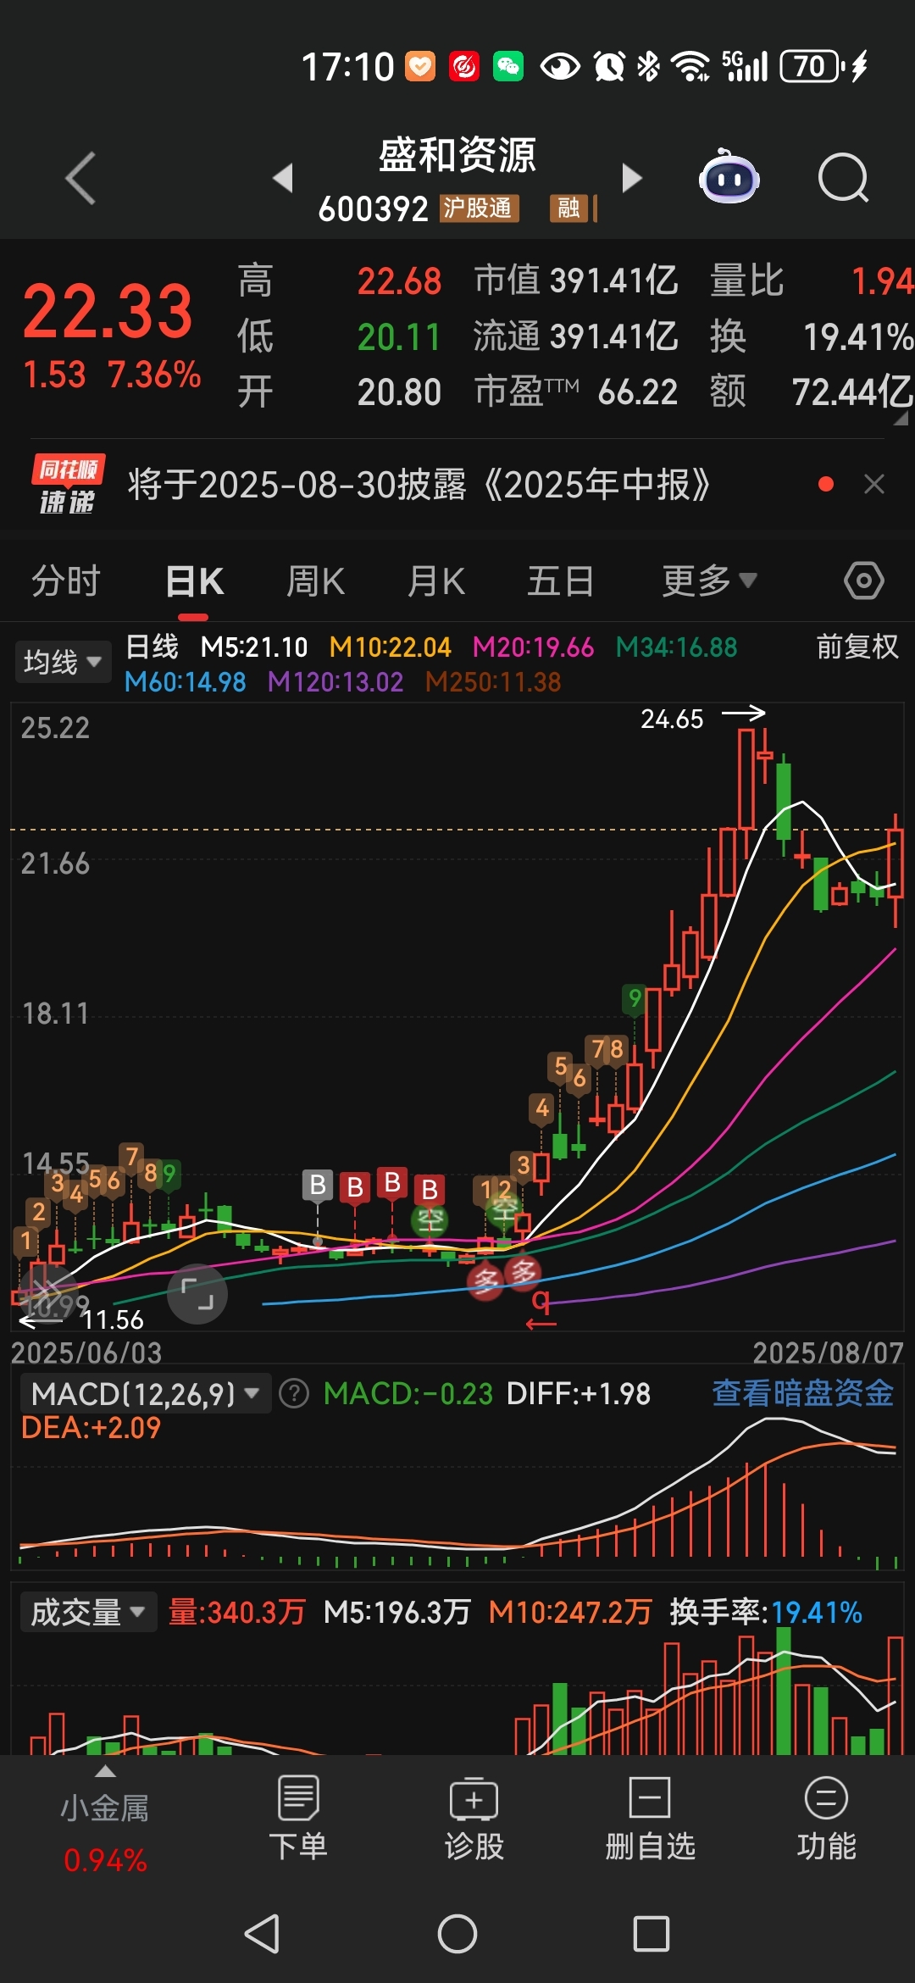This screenshot has width=915, height=1983.
Task: Go back with the top-left arrow
Action: (x=80, y=178)
